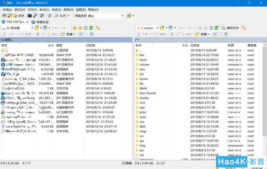Click local panel filter icon
The image size is (267, 169).
click(45, 28)
